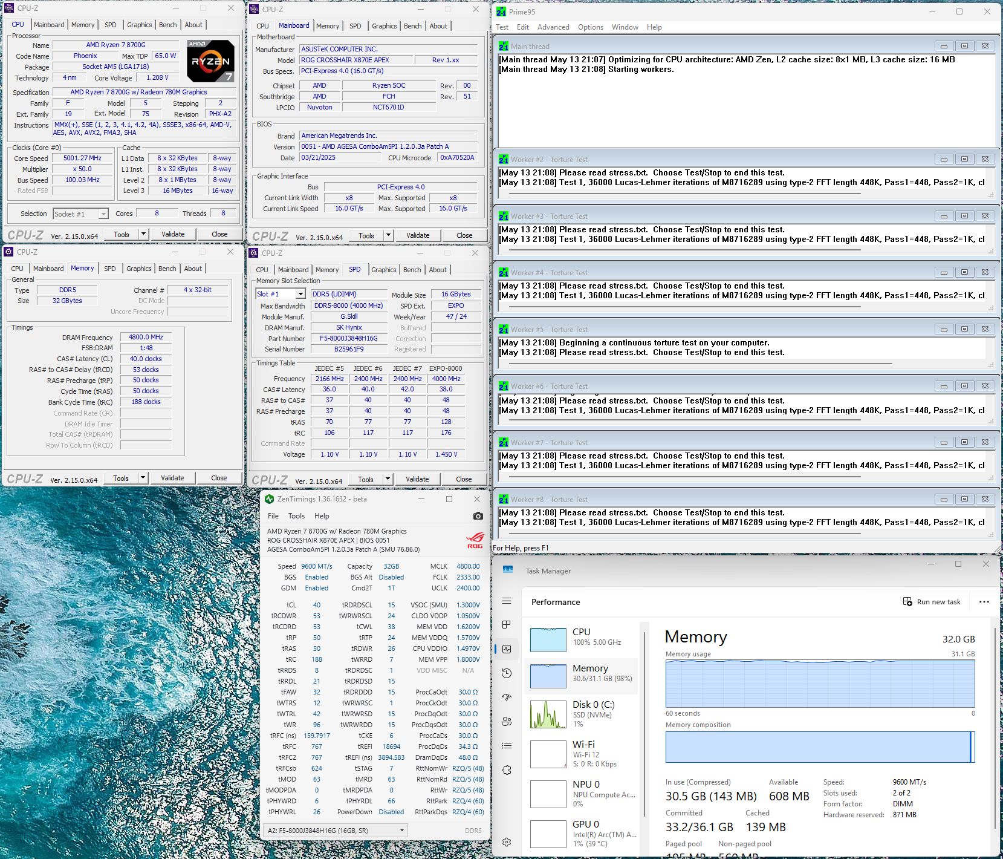Minimize Prime95 Worker #7 child window
Image resolution: width=1003 pixels, height=859 pixels.
coord(944,442)
